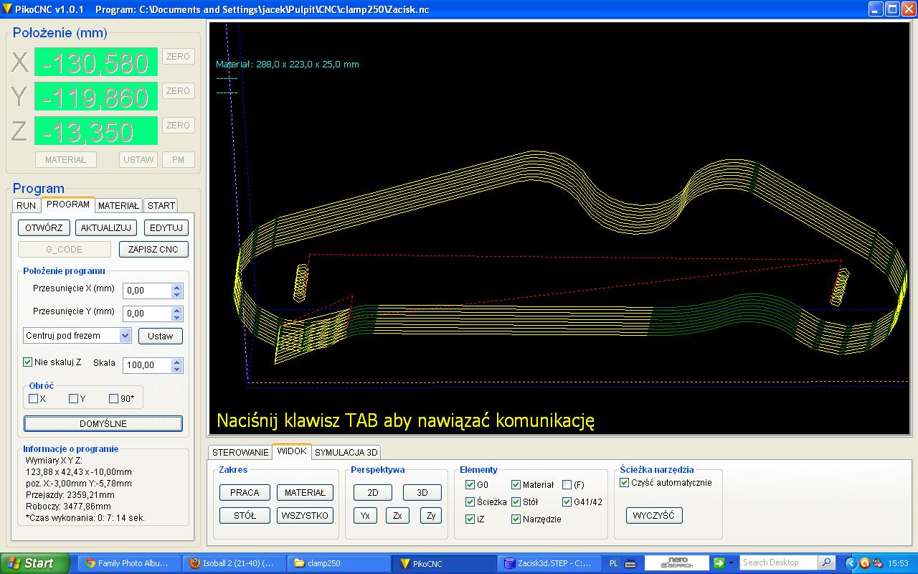Screen dimensions: 918x574
Task: Click the Windows Start button
Action: (x=35, y=563)
